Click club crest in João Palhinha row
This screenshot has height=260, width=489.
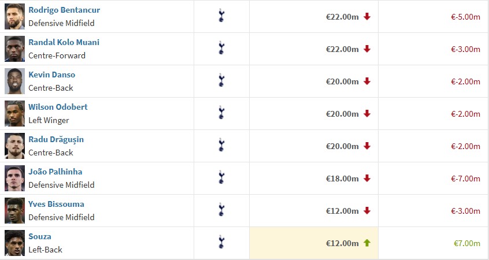(x=221, y=178)
